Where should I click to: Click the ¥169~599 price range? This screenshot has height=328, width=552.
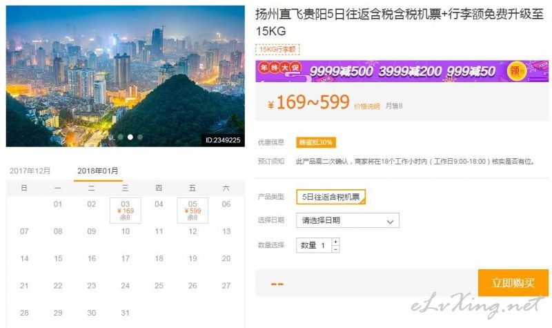click(308, 102)
